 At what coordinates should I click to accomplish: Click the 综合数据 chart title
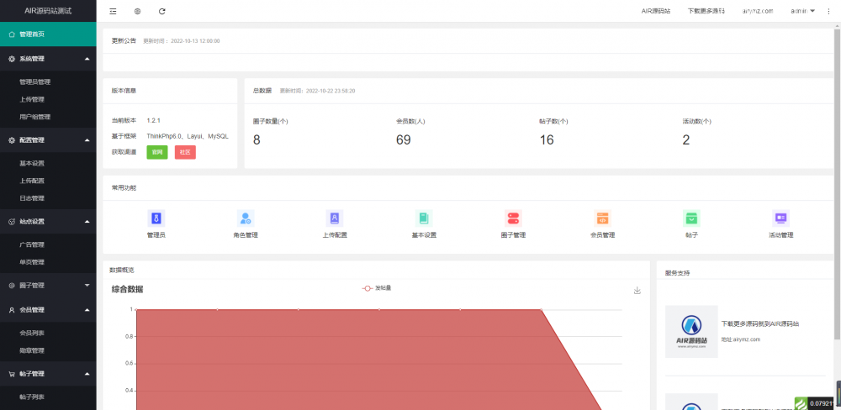(x=127, y=289)
